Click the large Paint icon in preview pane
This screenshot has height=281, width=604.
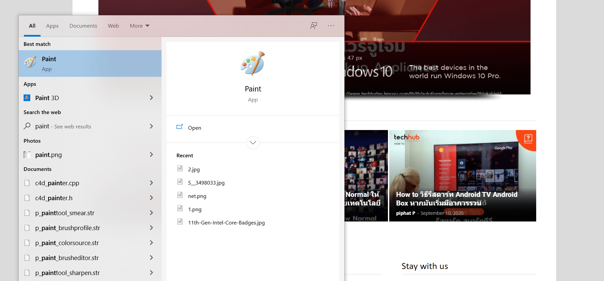point(253,63)
